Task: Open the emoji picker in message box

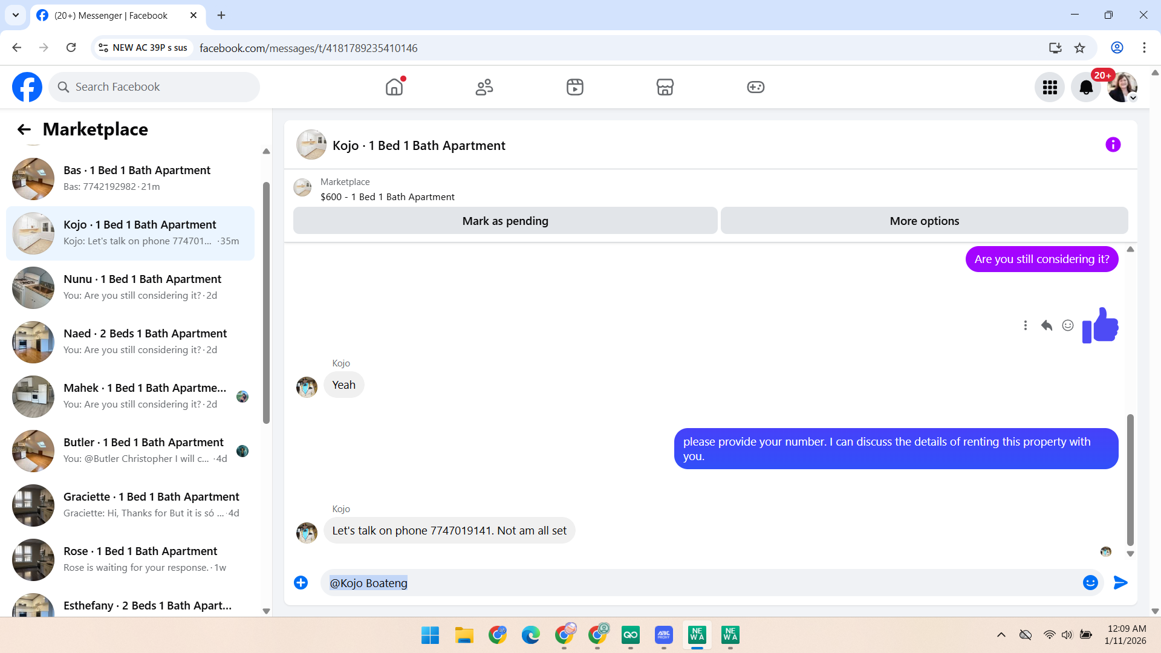Action: point(1090,582)
